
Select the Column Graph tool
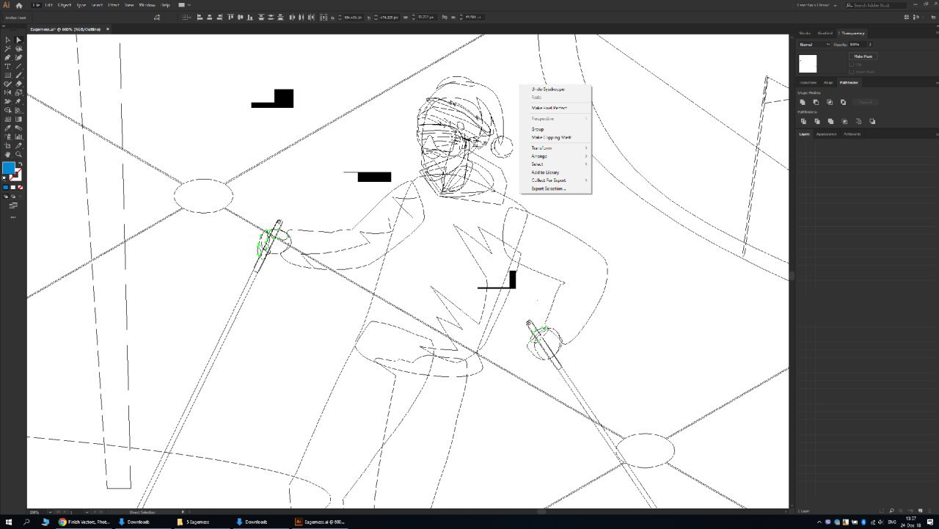(x=18, y=136)
